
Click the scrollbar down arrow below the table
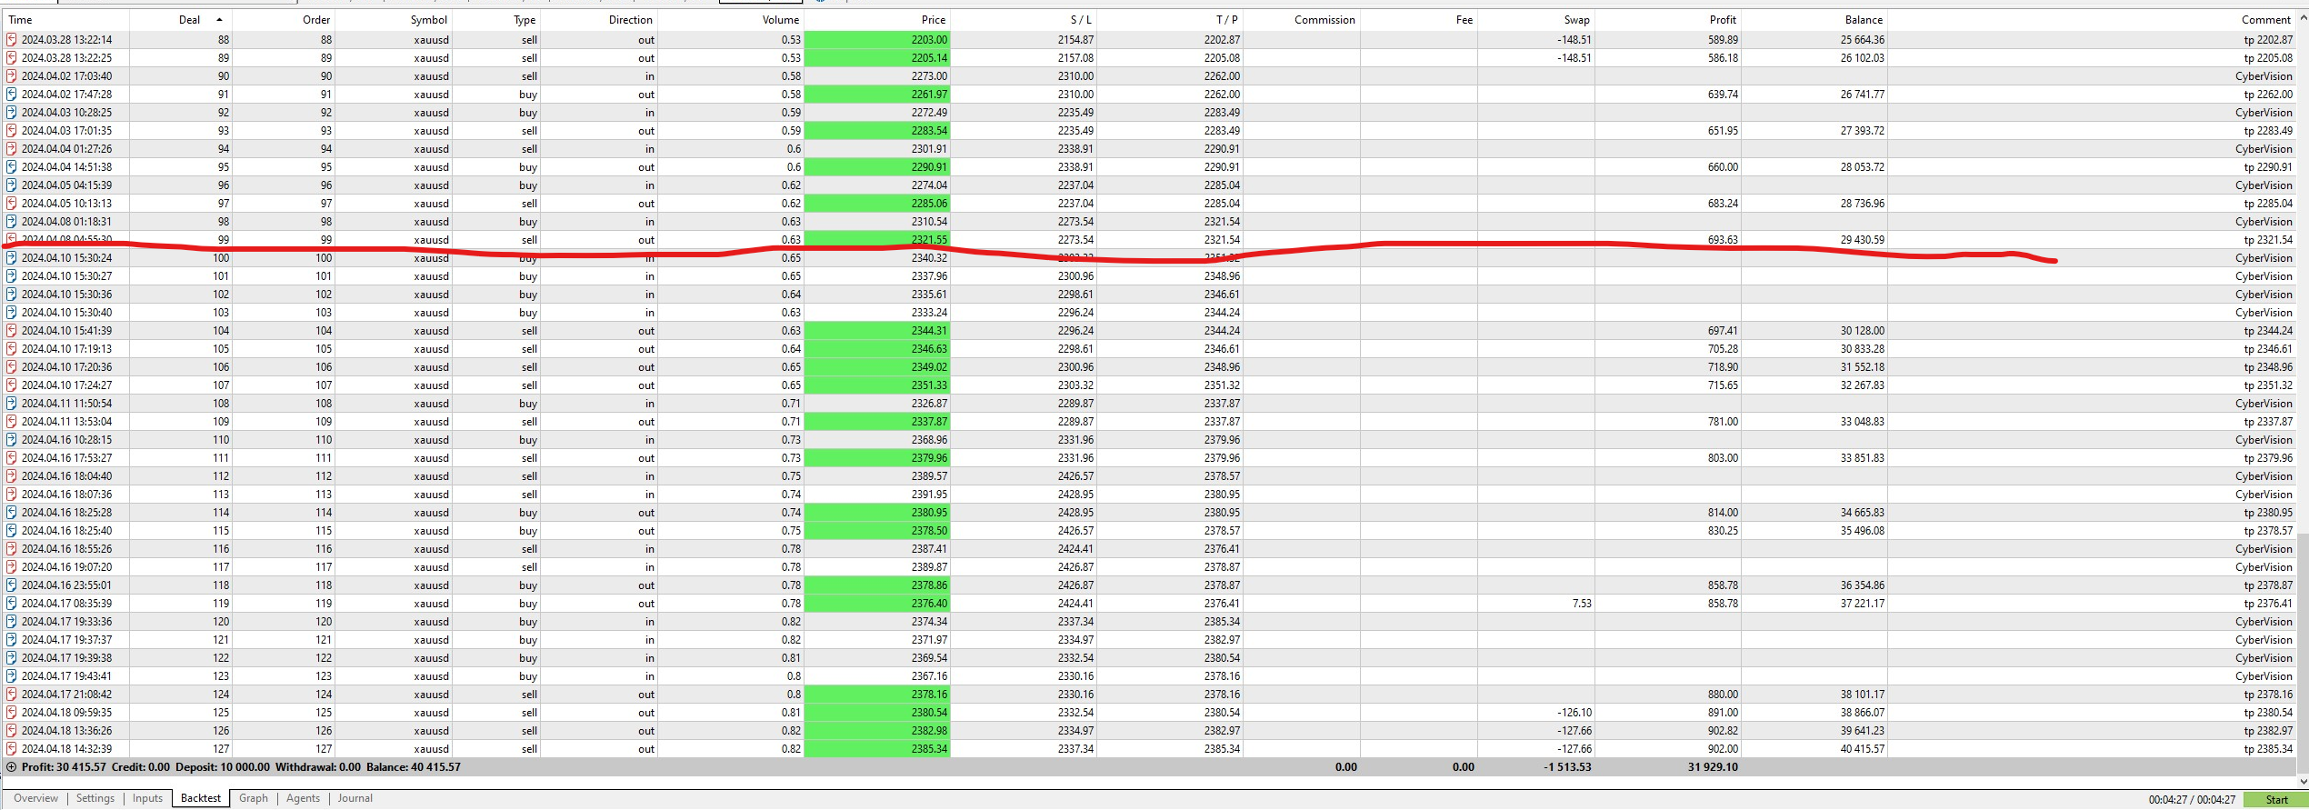[2303, 781]
